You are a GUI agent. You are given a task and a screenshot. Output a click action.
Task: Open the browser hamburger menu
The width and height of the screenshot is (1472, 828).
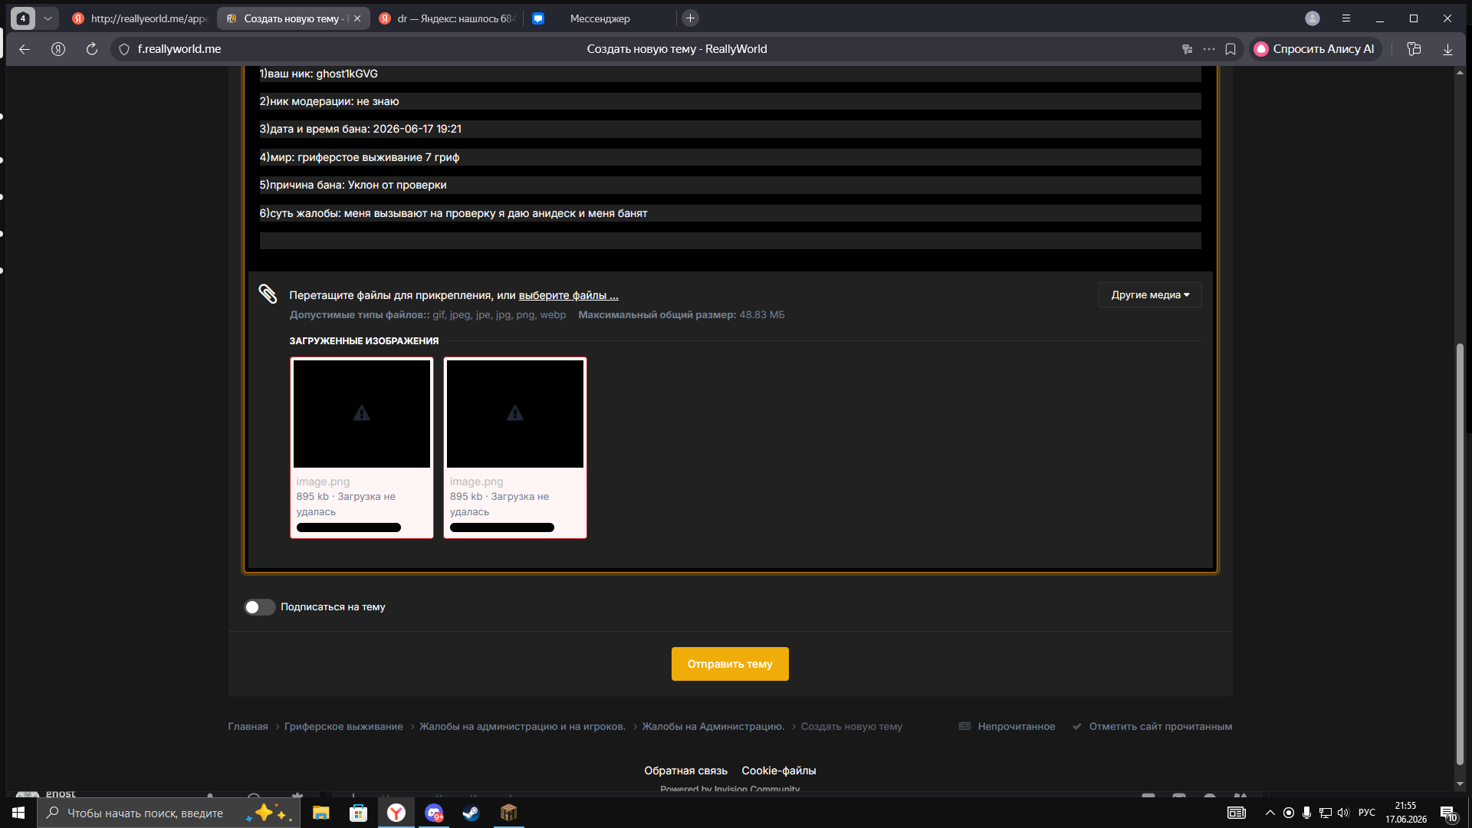click(1346, 18)
